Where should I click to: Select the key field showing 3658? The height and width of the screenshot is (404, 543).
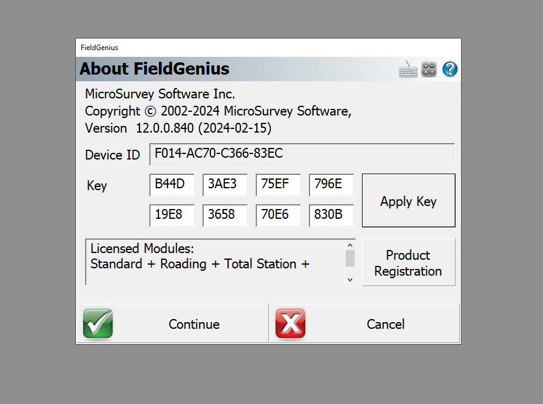coord(225,215)
